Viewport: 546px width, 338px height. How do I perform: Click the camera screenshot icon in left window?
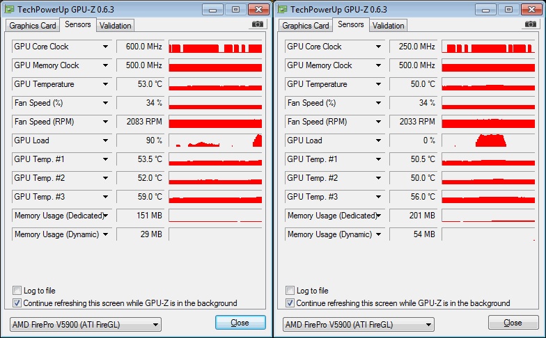(x=258, y=24)
